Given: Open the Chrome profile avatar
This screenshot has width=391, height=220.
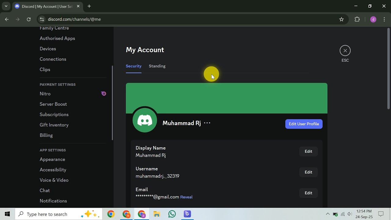Looking at the screenshot, I should [373, 19].
